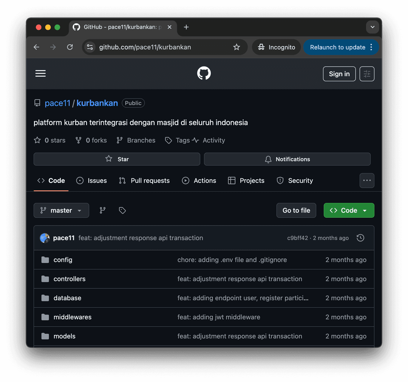This screenshot has height=382, width=408.
Task: Switch to the Issues tab
Action: point(91,181)
